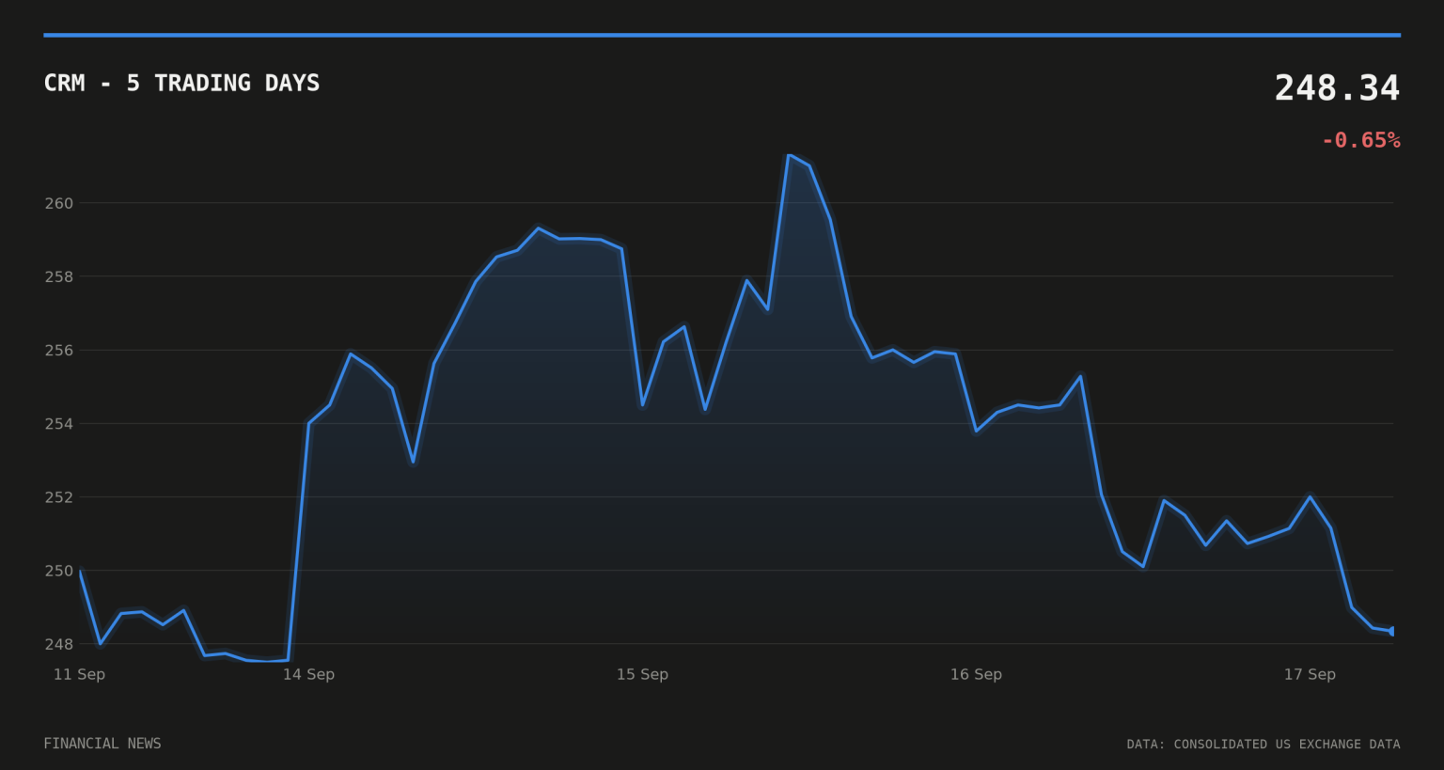Image resolution: width=1444 pixels, height=770 pixels.
Task: Click the "CRM - 5 TRADING DAYS" chart title
Action: 181,84
